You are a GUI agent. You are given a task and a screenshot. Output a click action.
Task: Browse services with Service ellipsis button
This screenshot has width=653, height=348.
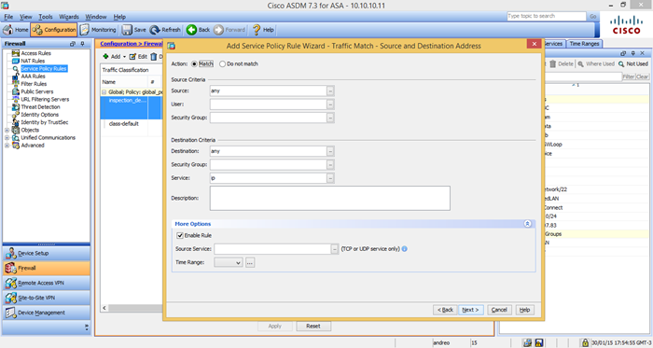(x=330, y=178)
